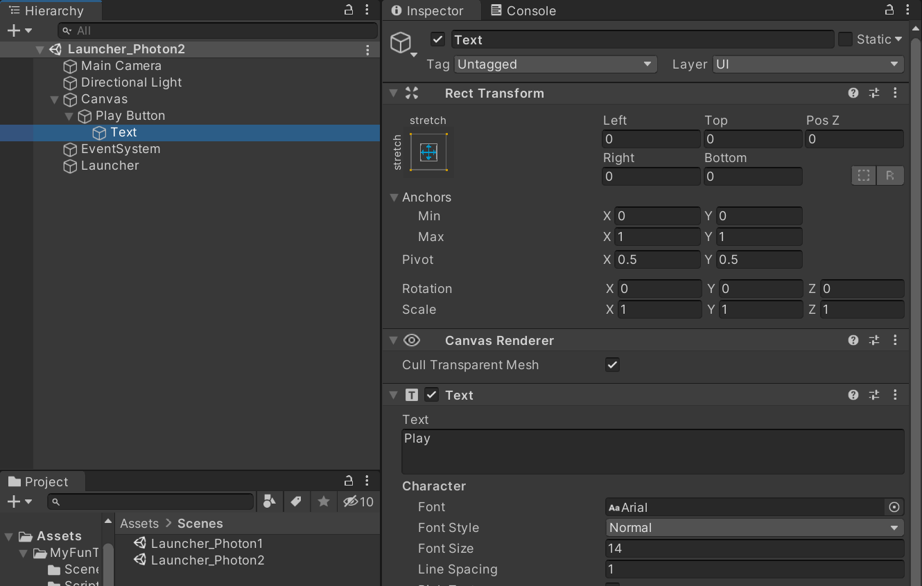The height and width of the screenshot is (586, 922).
Task: Collapse the Canvas object
Action: click(54, 100)
